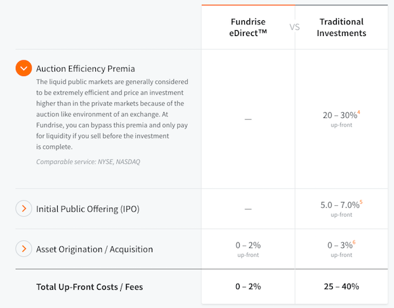Open footnote 4 beside 20 – 30%
Viewport: 394px width, 308px height.
pyautogui.click(x=359, y=113)
